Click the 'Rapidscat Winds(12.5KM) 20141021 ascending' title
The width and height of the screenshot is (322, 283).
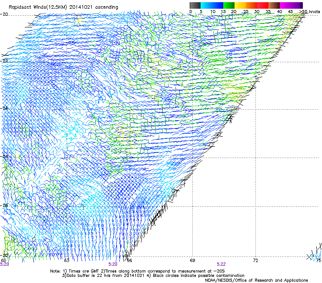64,7
